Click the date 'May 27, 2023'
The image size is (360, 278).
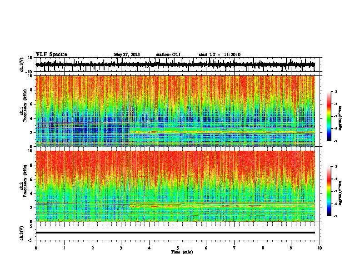(x=127, y=55)
